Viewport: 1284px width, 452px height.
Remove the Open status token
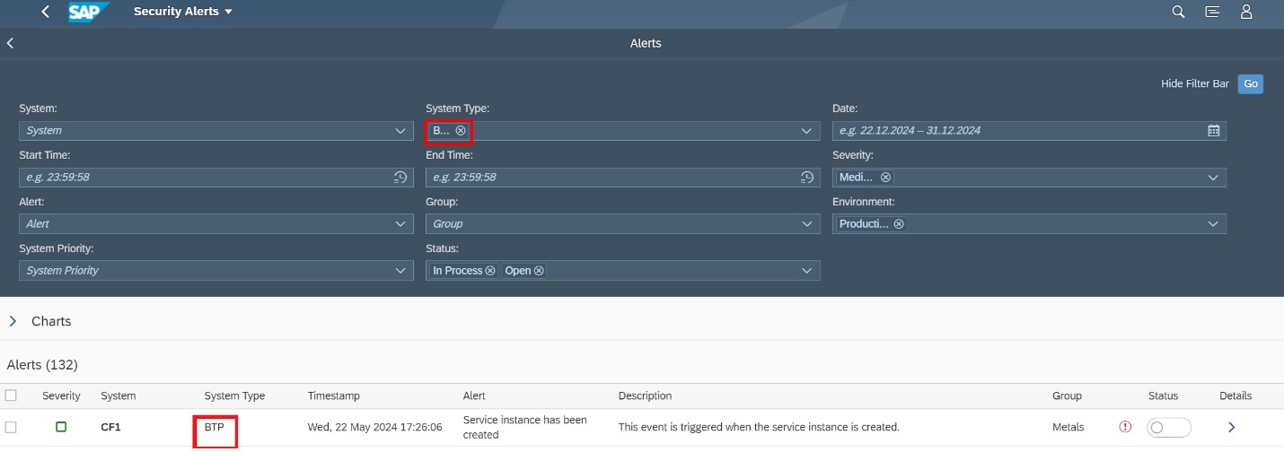pyautogui.click(x=539, y=271)
